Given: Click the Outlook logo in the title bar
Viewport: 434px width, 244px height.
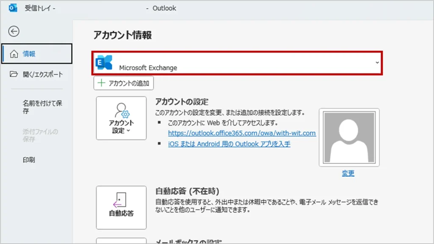Looking at the screenshot, I should (x=13, y=8).
